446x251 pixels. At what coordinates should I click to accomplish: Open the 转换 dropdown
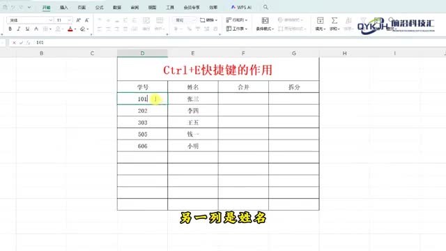pyautogui.click(x=208, y=20)
